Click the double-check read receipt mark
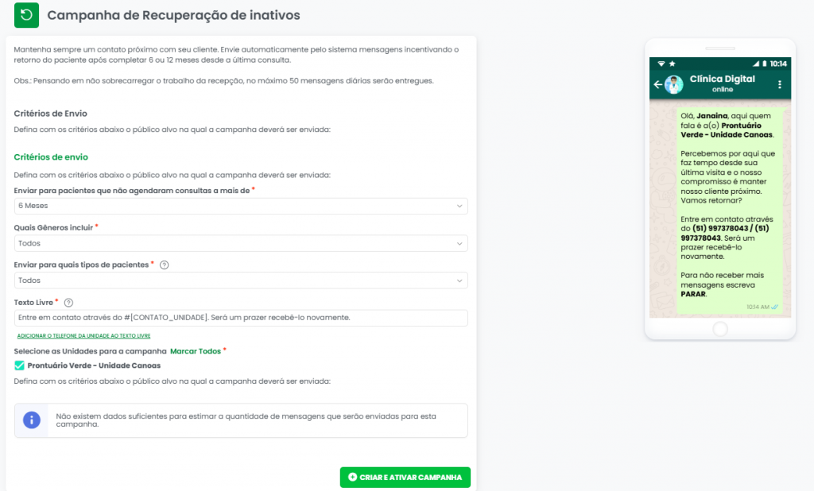 (x=774, y=307)
